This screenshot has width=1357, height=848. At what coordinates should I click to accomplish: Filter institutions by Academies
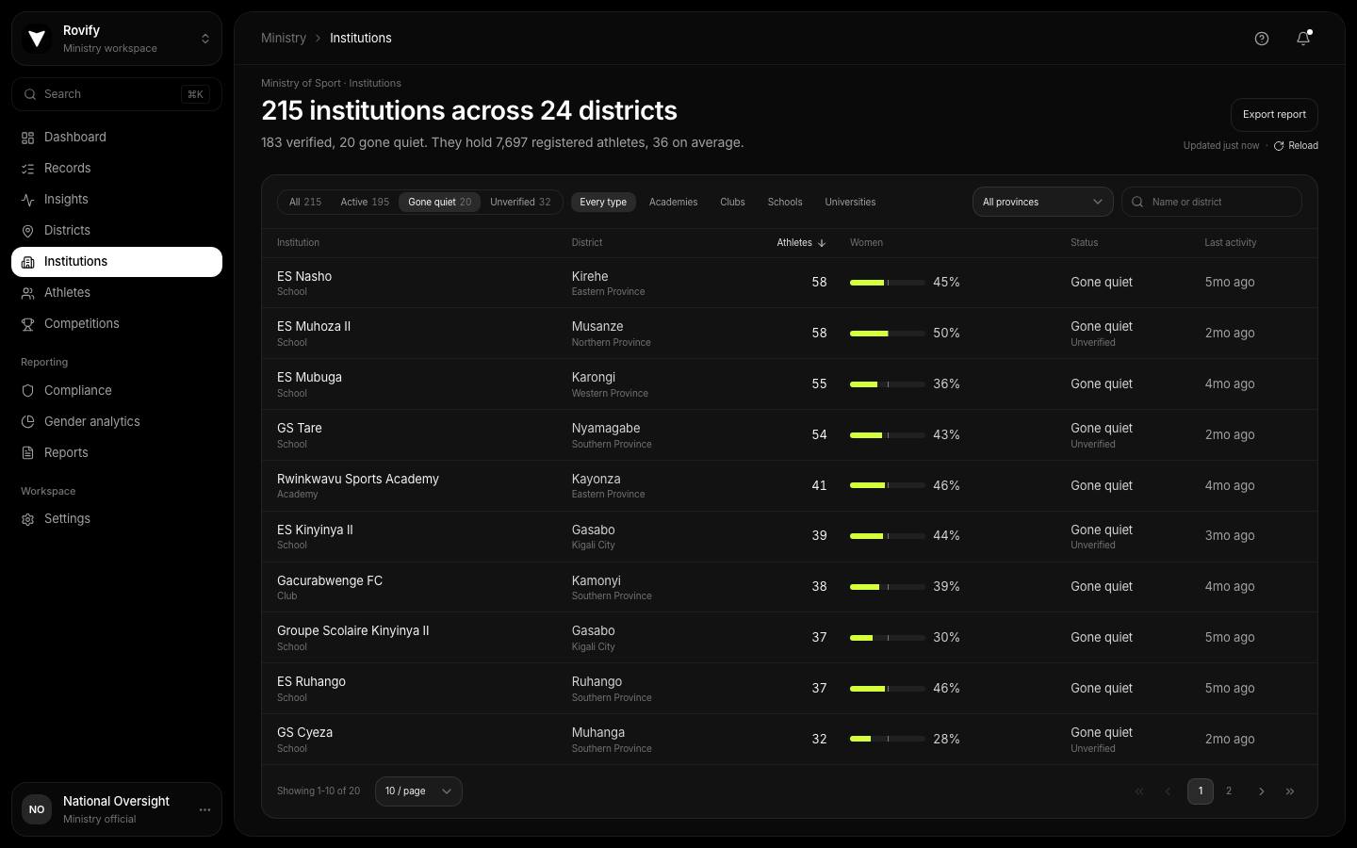[674, 203]
